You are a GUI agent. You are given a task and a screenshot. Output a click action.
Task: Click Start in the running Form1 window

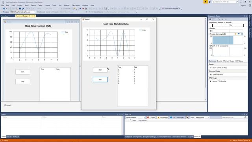coord(100,70)
